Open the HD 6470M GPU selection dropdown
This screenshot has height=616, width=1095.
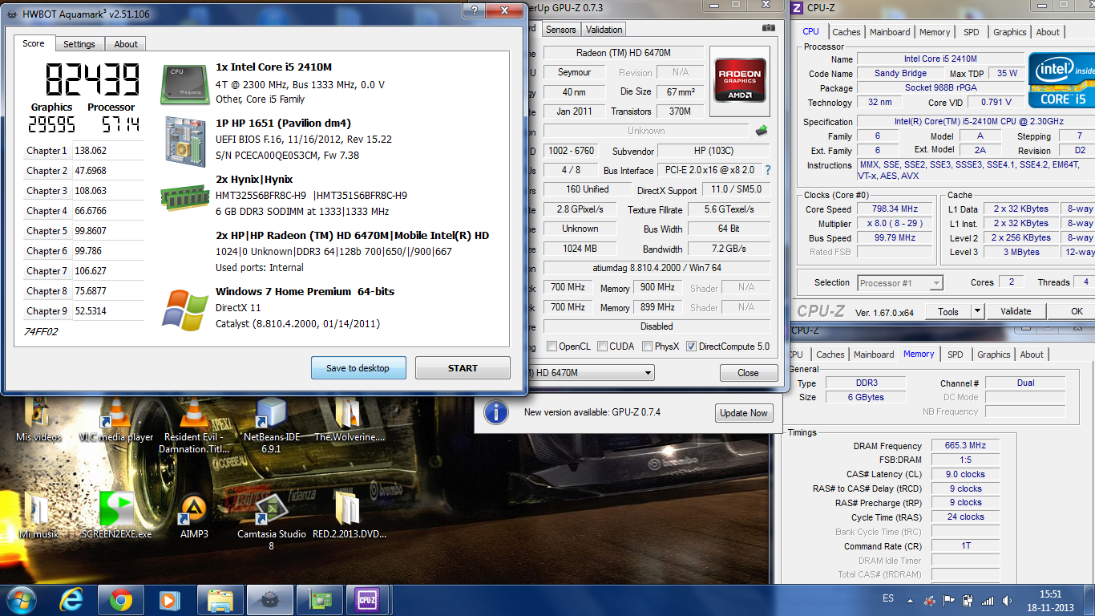tap(648, 373)
